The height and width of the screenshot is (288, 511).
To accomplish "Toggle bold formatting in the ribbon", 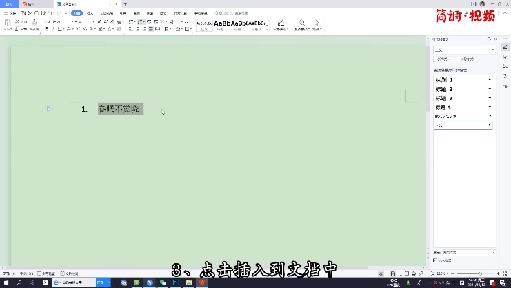I will (46, 30).
